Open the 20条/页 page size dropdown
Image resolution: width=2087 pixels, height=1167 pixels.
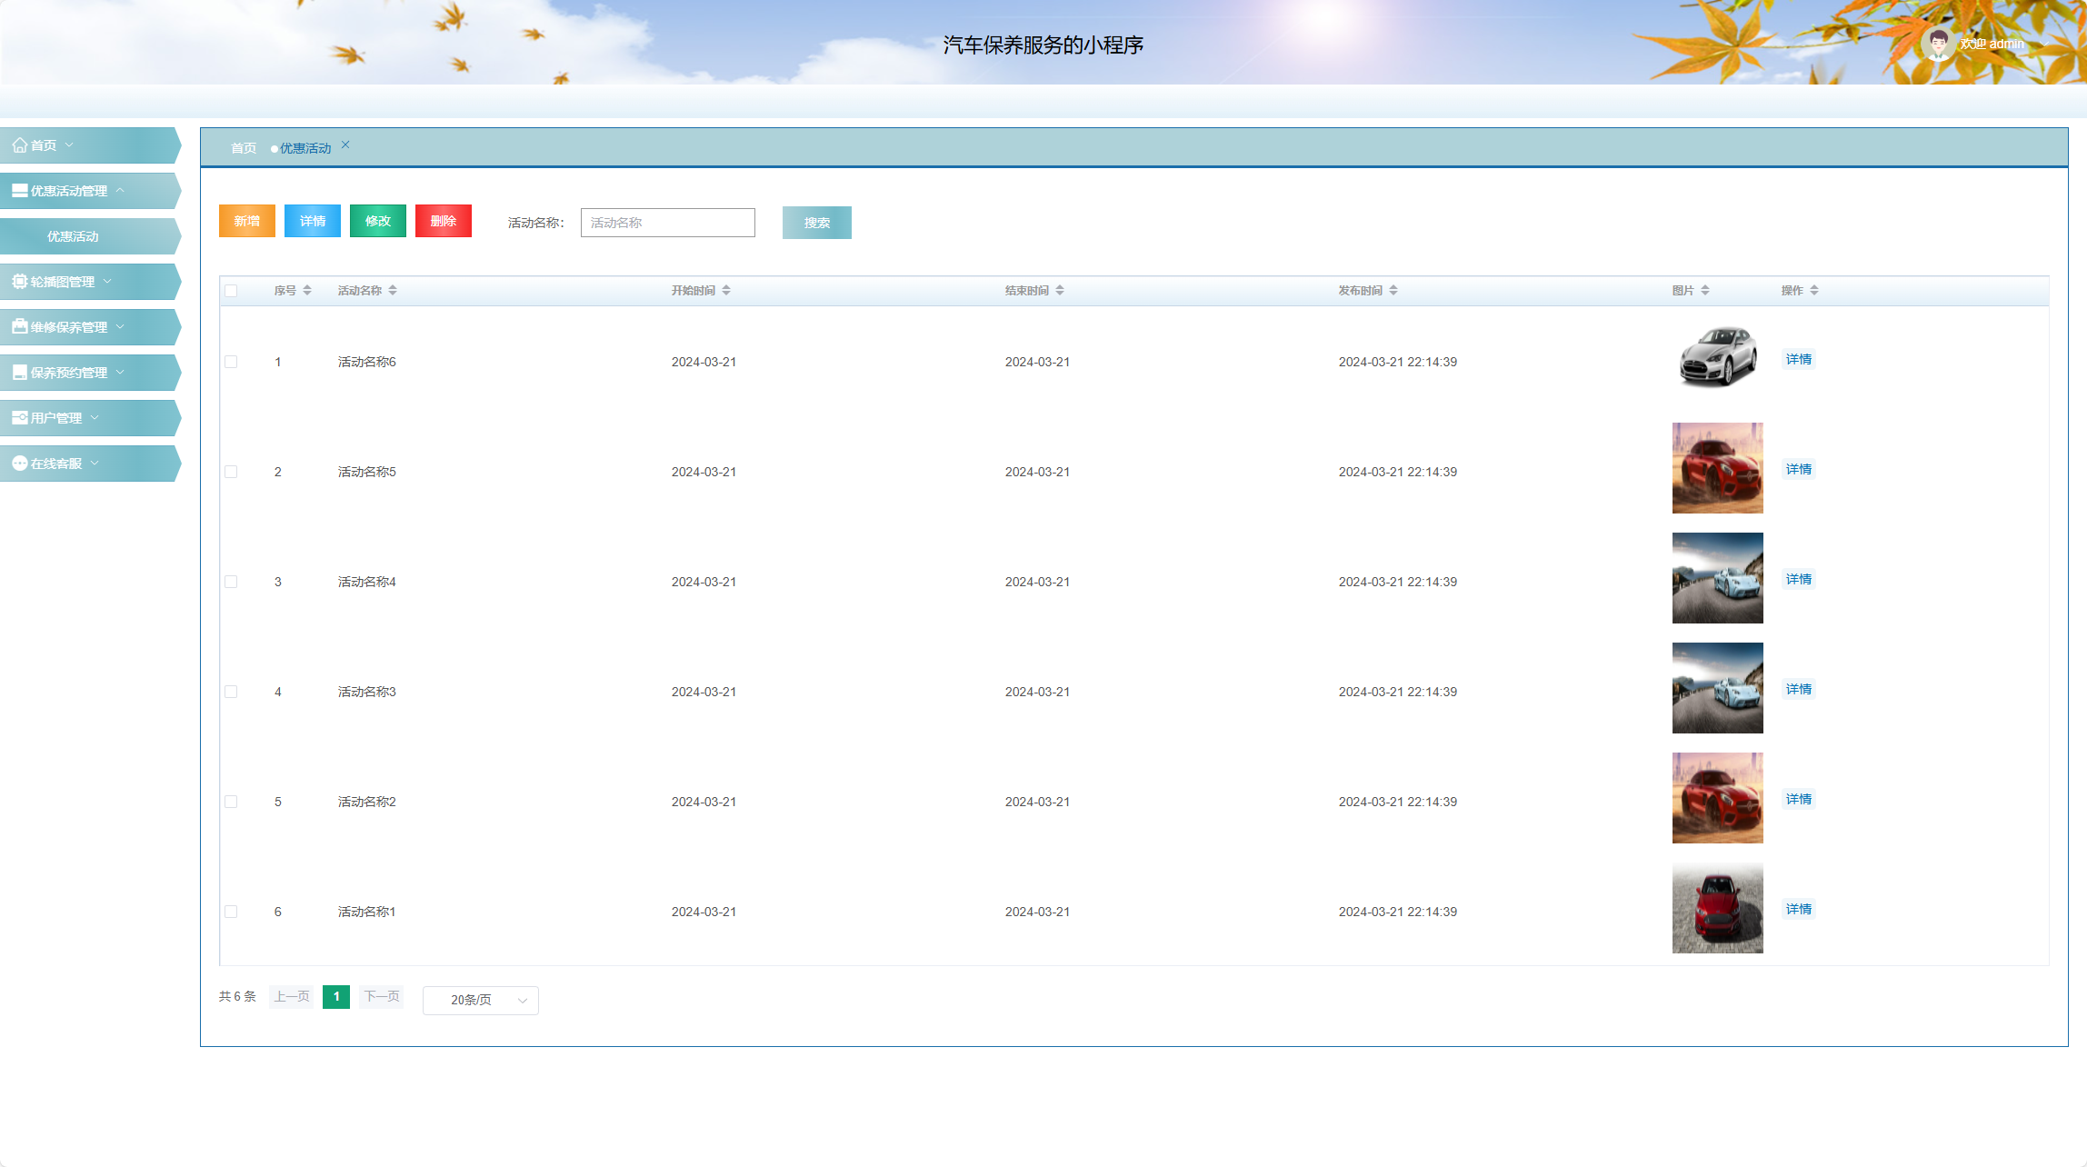coord(480,1000)
